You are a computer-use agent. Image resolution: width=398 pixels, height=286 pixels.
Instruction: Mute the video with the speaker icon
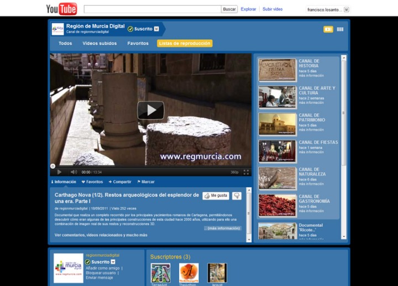(x=74, y=172)
